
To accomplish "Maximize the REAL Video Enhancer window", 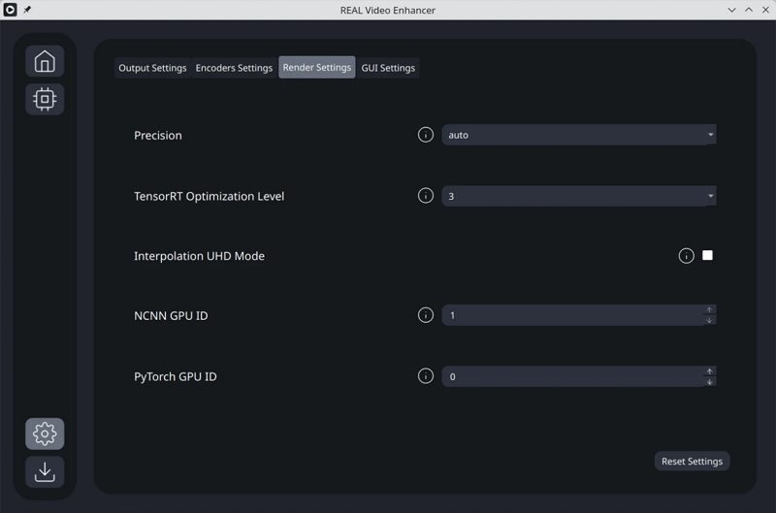I will (x=749, y=10).
